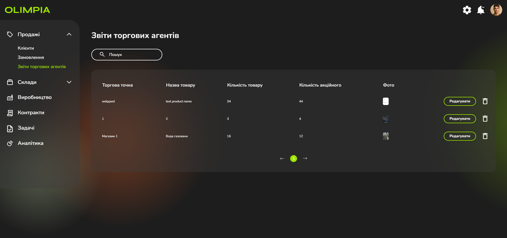Delete the report row with values 1, 2, 3, 4
507x238 pixels.
(x=485, y=119)
